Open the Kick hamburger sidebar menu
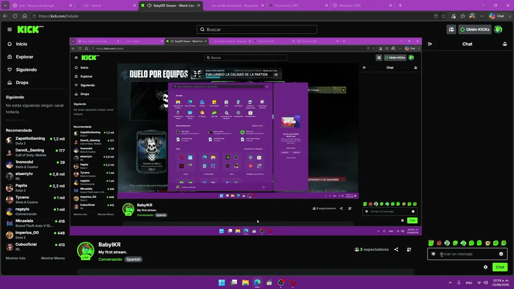Screen dimensions: 514x289 coord(10,29)
